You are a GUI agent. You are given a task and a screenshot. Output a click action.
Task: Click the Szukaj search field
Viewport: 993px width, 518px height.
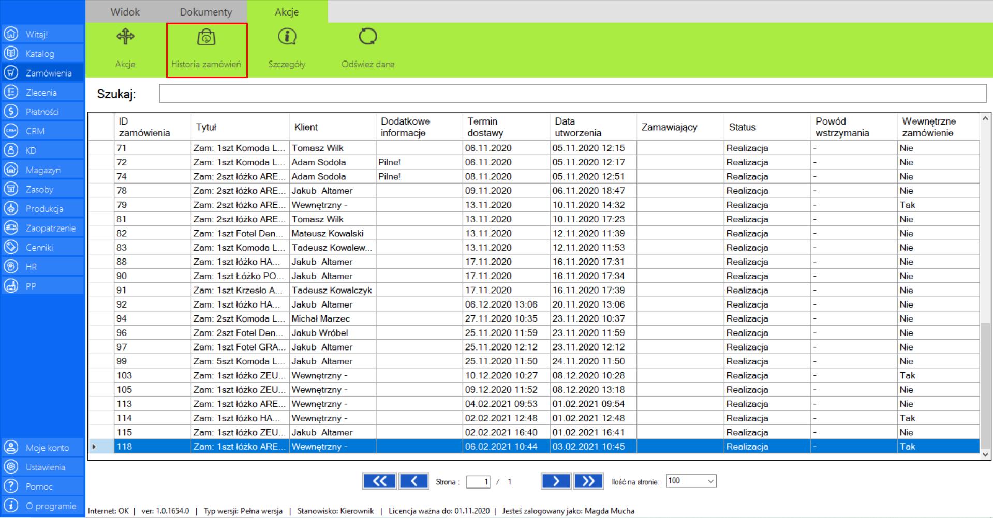572,94
